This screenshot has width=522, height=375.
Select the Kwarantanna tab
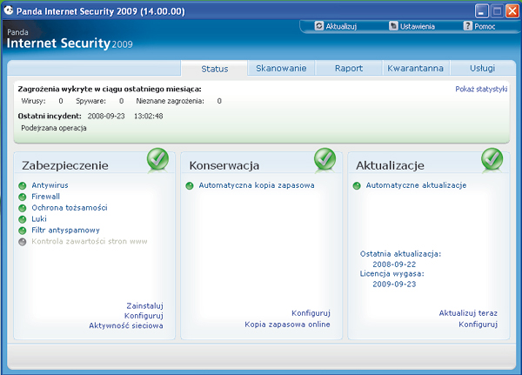tap(416, 68)
